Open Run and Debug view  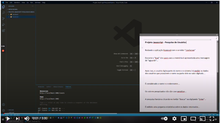coord(3,25)
